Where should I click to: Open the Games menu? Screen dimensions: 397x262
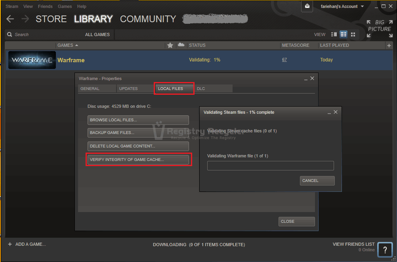coord(65,6)
